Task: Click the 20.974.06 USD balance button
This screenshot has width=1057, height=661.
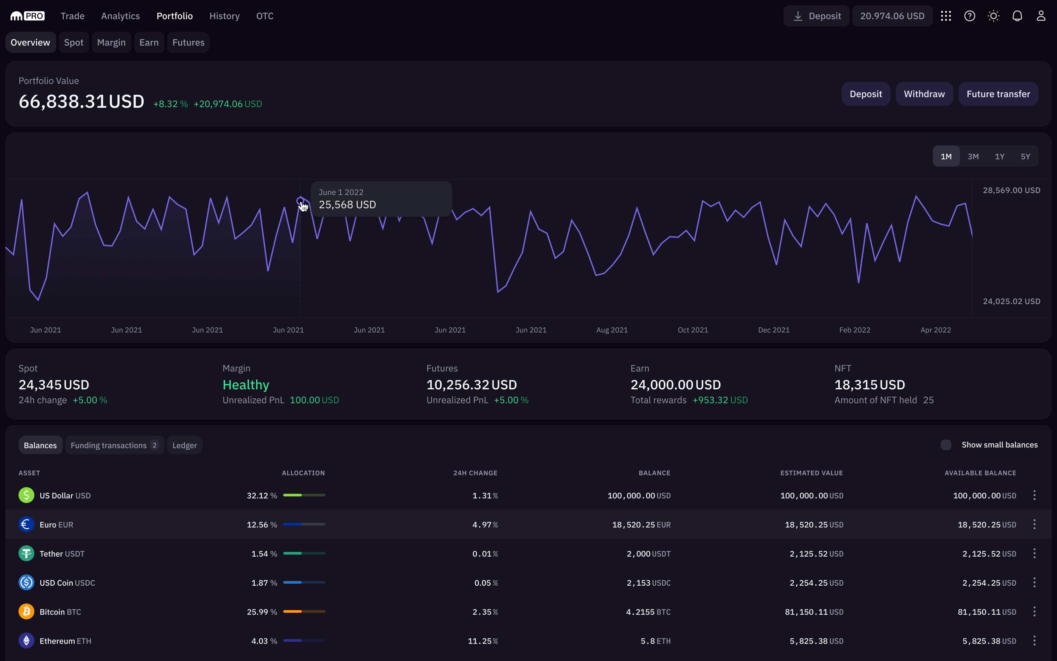Action: click(x=892, y=16)
